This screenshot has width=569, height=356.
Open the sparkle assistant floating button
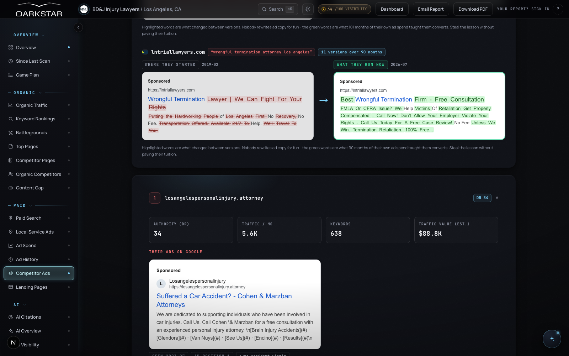click(552, 339)
